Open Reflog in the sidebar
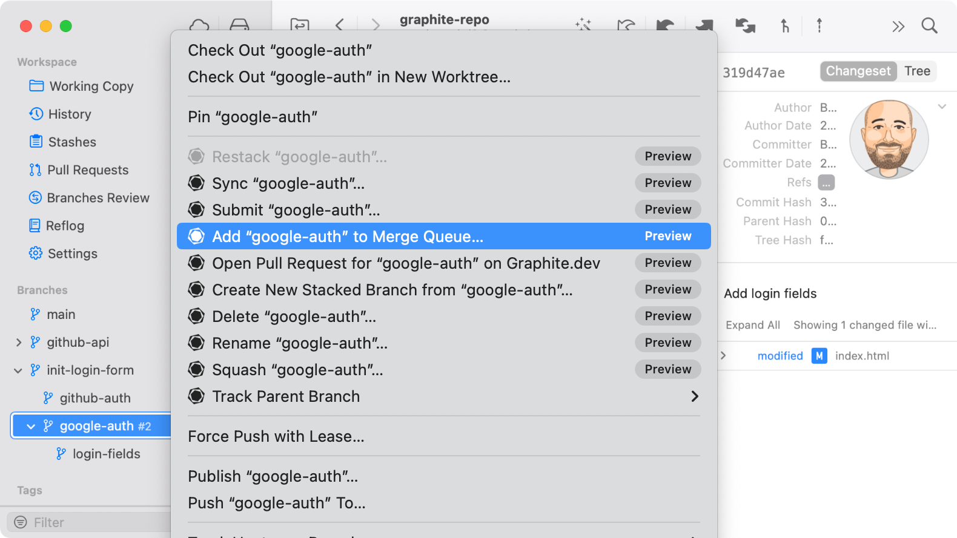 [65, 226]
